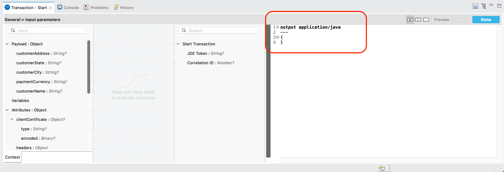Image resolution: width=504 pixels, height=172 pixels.
Task: Click the undo arrow icon
Action: click(458, 20)
